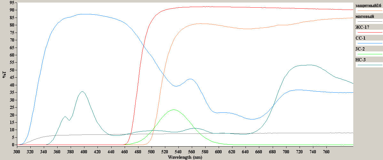Click the gray line swatch under матовый
Viewport: 383px width, 160px height.
pyautogui.click(x=370, y=21)
